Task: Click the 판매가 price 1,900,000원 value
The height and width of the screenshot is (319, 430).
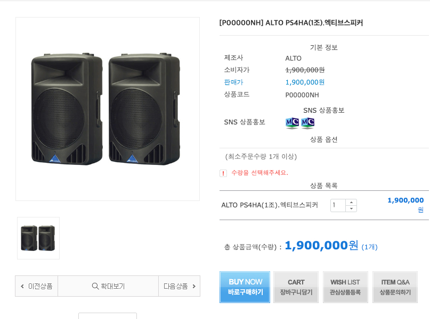Action: [305, 82]
